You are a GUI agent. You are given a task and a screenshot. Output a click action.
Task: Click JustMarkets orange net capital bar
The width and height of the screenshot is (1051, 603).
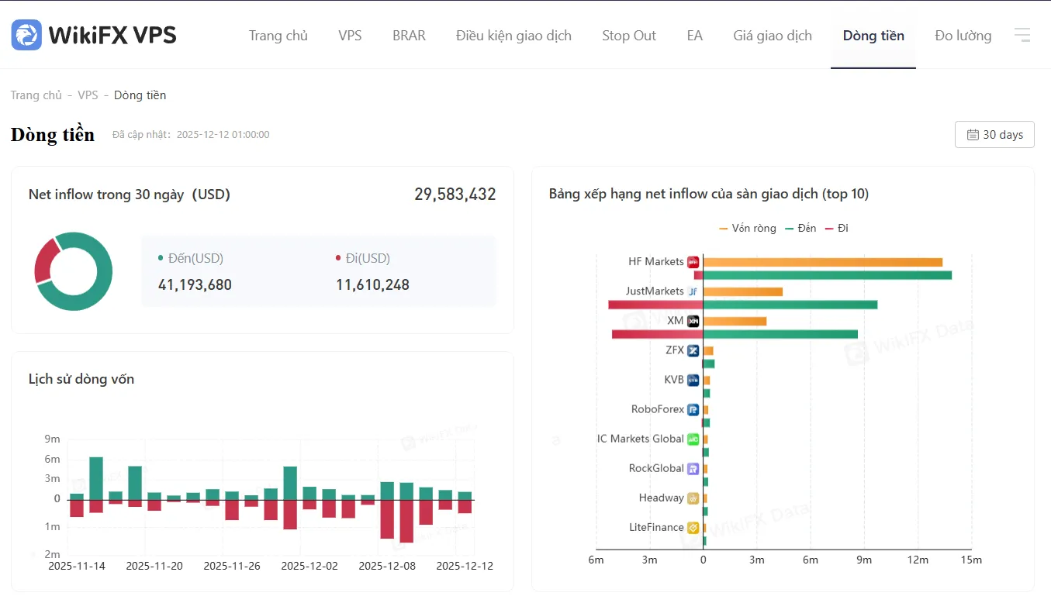743,291
